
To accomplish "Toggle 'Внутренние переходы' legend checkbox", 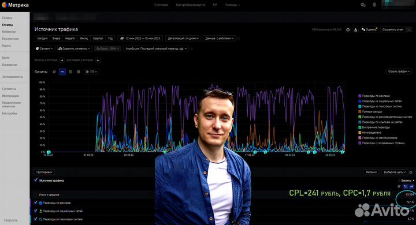I will coord(360,127).
